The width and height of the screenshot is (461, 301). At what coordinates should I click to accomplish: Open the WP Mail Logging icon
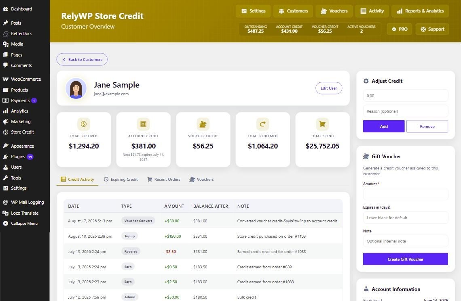[5, 202]
